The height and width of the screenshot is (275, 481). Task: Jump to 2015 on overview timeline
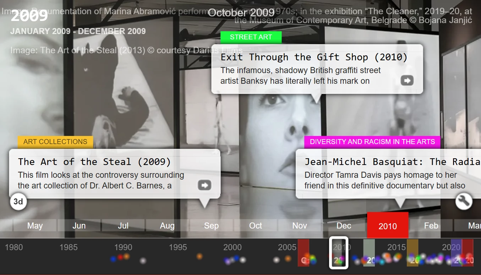click(397, 247)
